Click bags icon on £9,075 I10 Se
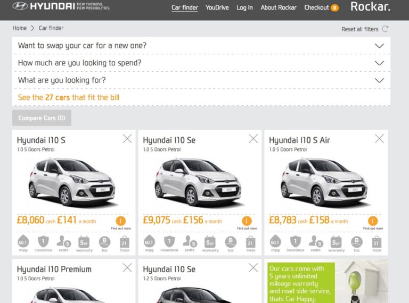The width and height of the screenshot is (409, 303). (250, 242)
